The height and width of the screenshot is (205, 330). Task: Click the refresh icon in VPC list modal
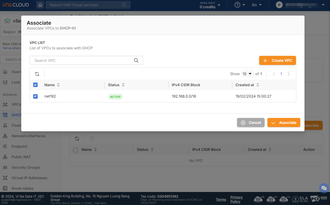pos(37,74)
